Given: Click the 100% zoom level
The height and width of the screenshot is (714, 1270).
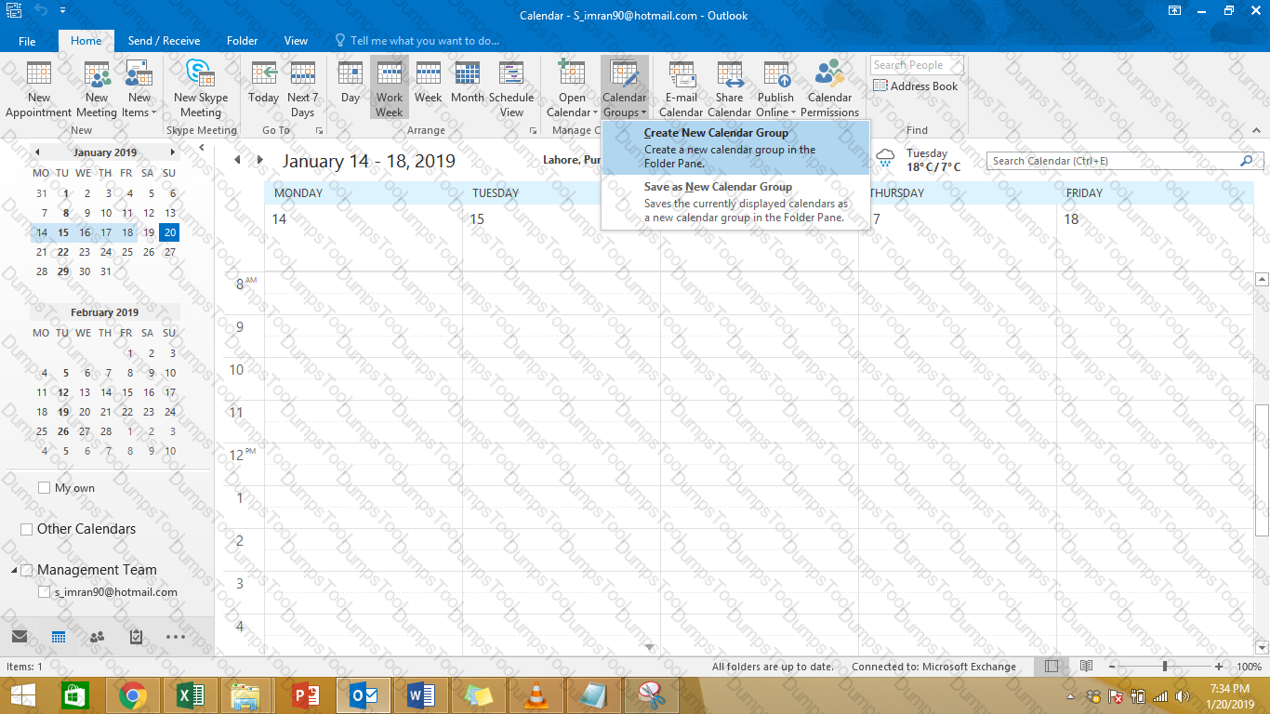Looking at the screenshot, I should [1250, 667].
